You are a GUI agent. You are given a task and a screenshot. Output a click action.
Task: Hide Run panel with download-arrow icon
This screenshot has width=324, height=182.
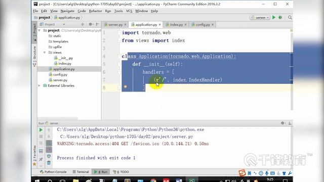tap(290, 123)
